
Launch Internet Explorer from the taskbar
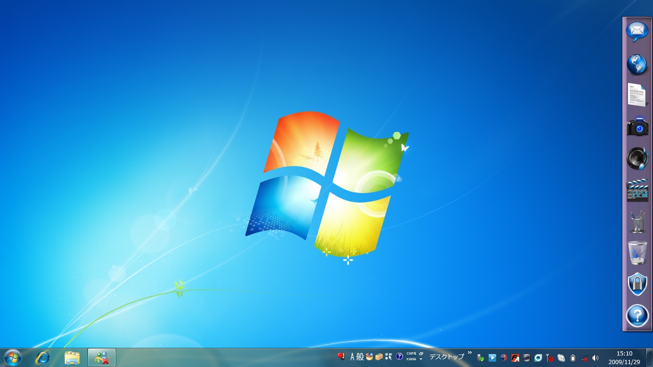43,357
